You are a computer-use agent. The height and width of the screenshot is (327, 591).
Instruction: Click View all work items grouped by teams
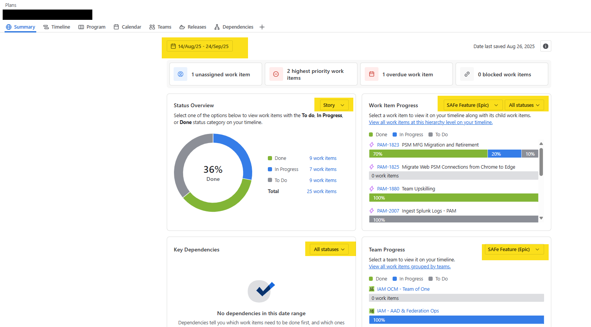[x=410, y=266]
